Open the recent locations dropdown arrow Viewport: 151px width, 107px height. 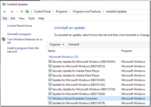17,12
